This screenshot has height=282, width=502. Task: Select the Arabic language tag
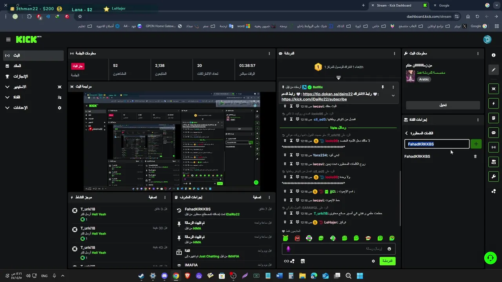(x=424, y=79)
